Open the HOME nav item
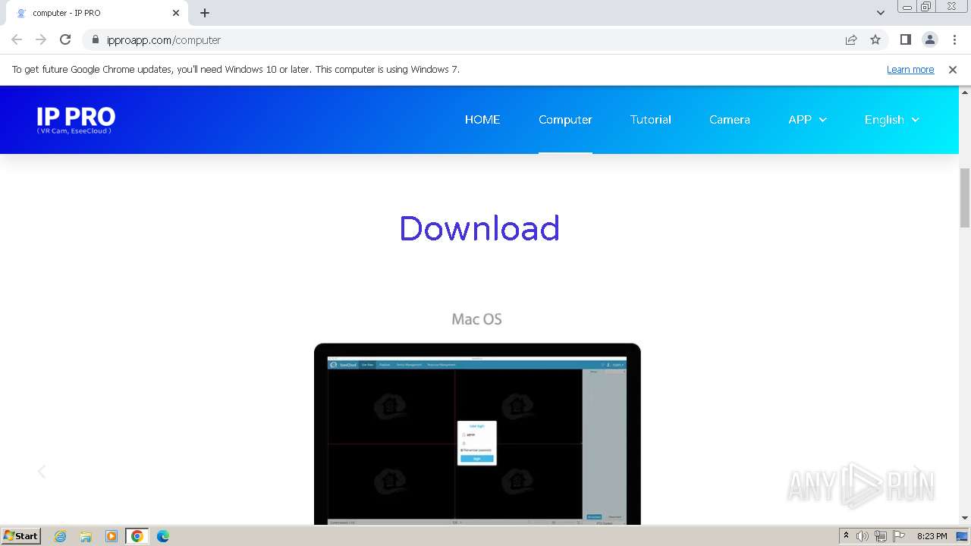 click(482, 119)
